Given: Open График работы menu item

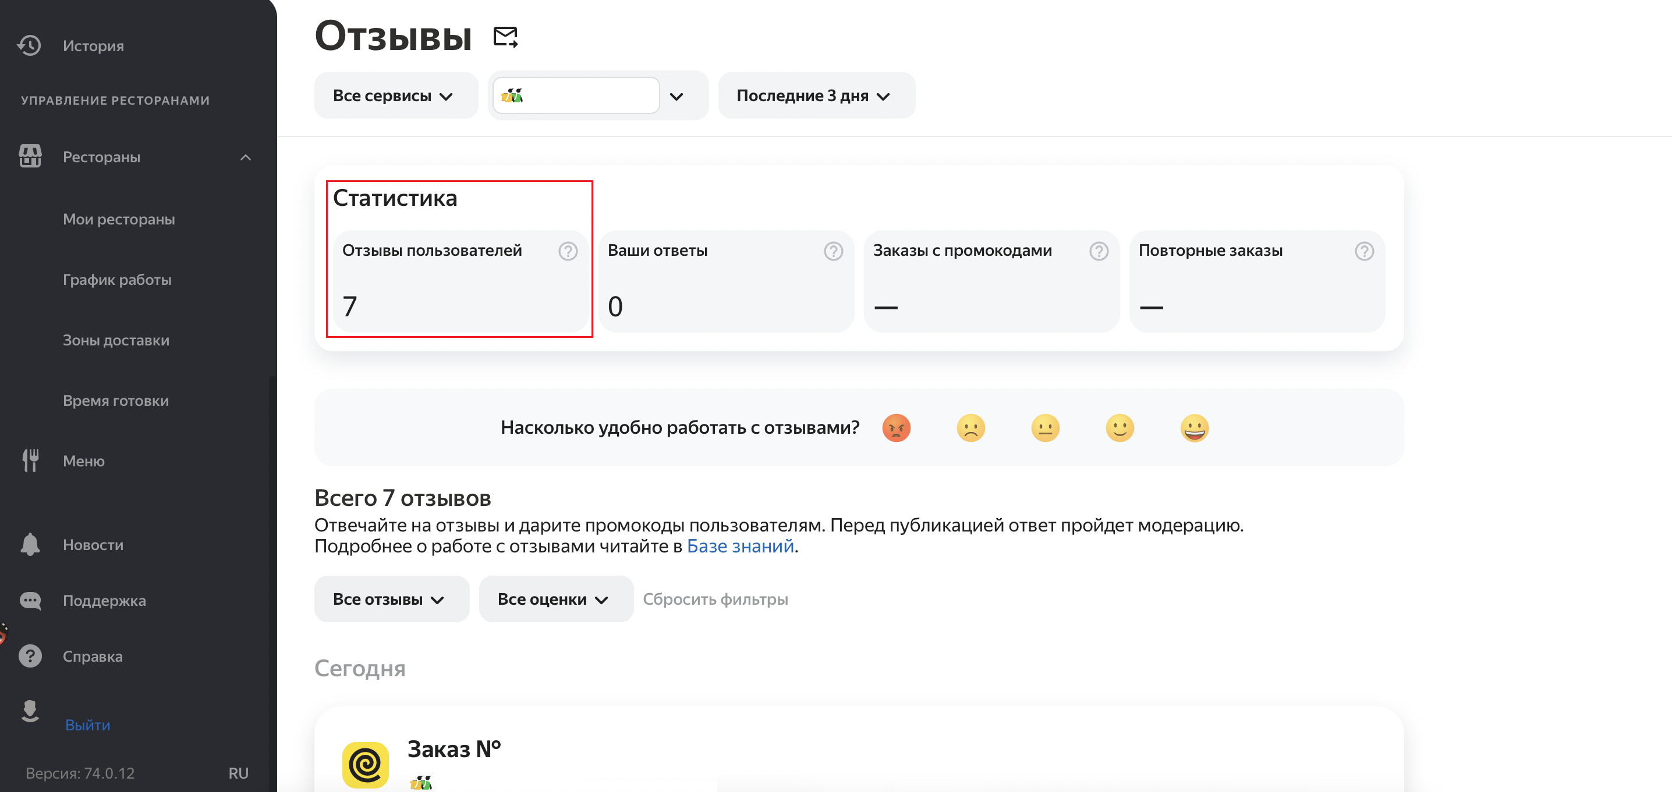Looking at the screenshot, I should point(117,279).
